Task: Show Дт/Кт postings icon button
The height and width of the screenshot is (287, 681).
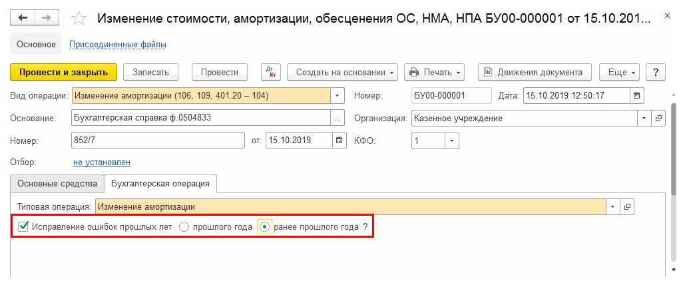Action: [271, 73]
